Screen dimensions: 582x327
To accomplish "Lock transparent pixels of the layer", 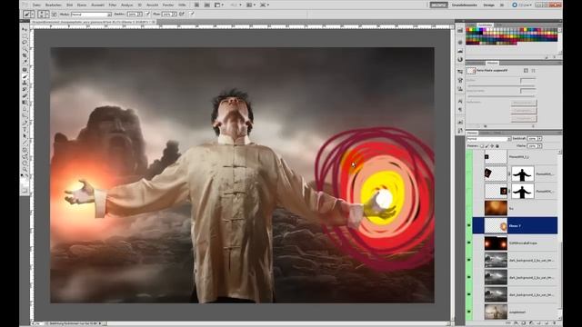I will pyautogui.click(x=482, y=146).
